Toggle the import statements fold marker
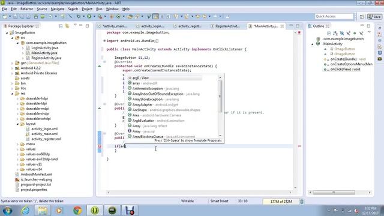 104,41
